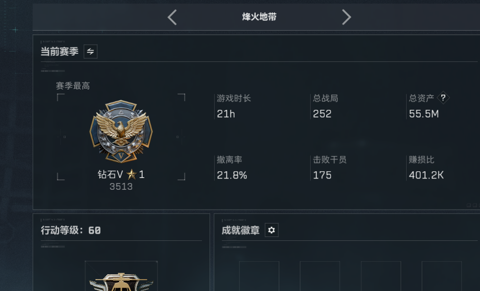The width and height of the screenshot is (480, 291).
Task: Click the gold star beside 钻石V
Action: point(132,174)
